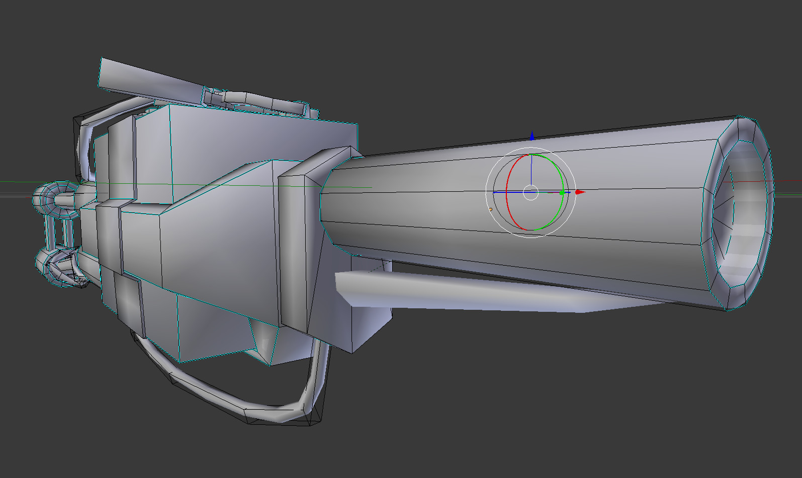Click the small white center circle of the manipulator

pyautogui.click(x=531, y=192)
